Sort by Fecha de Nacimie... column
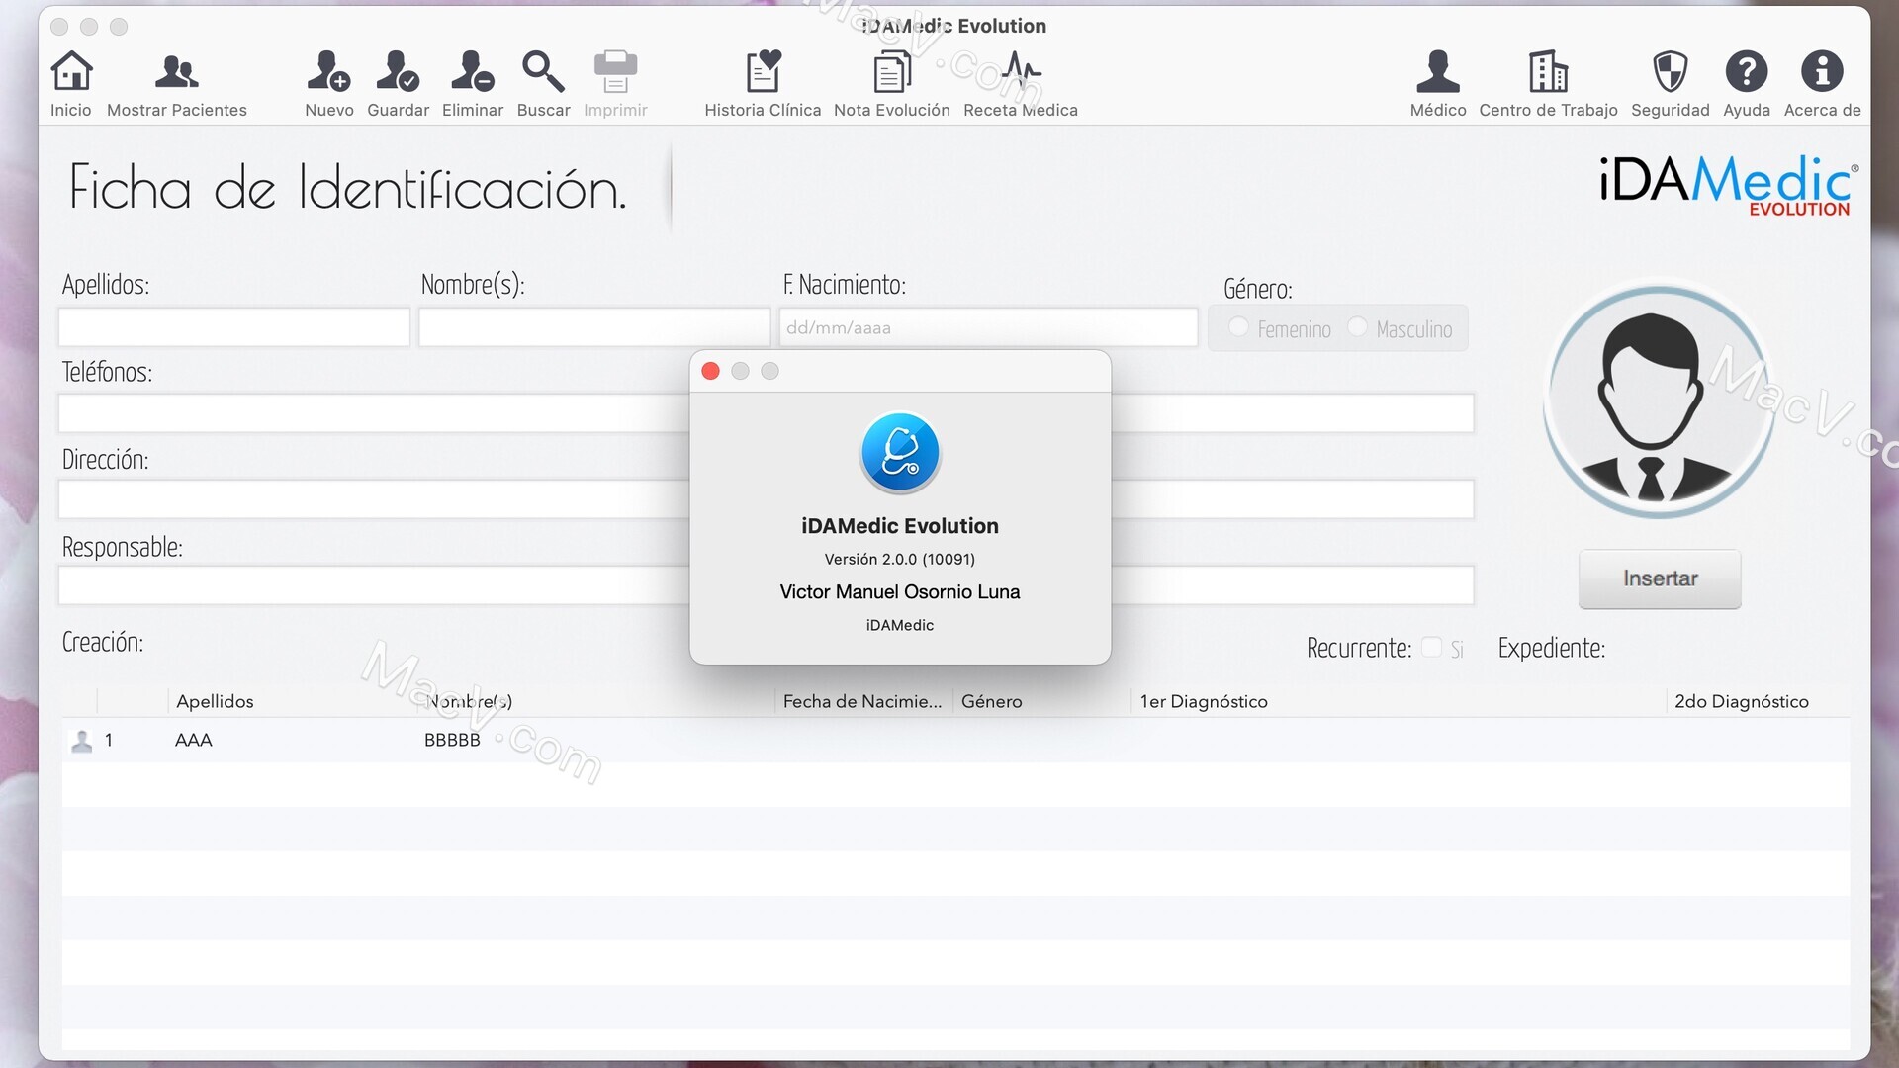The width and height of the screenshot is (1899, 1068). [862, 701]
